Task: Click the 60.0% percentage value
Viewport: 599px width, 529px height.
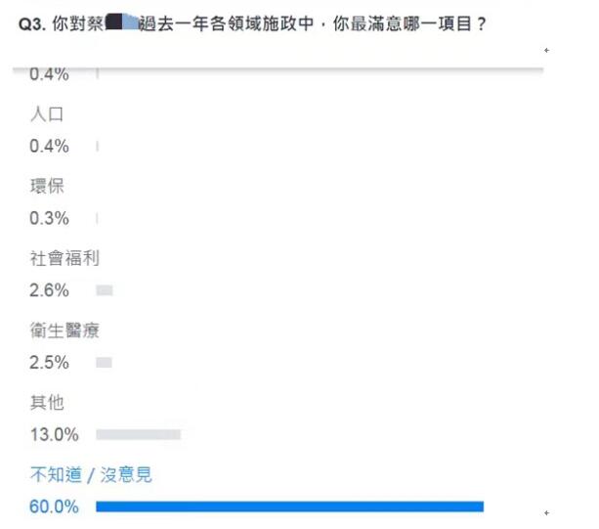Action: coord(55,507)
